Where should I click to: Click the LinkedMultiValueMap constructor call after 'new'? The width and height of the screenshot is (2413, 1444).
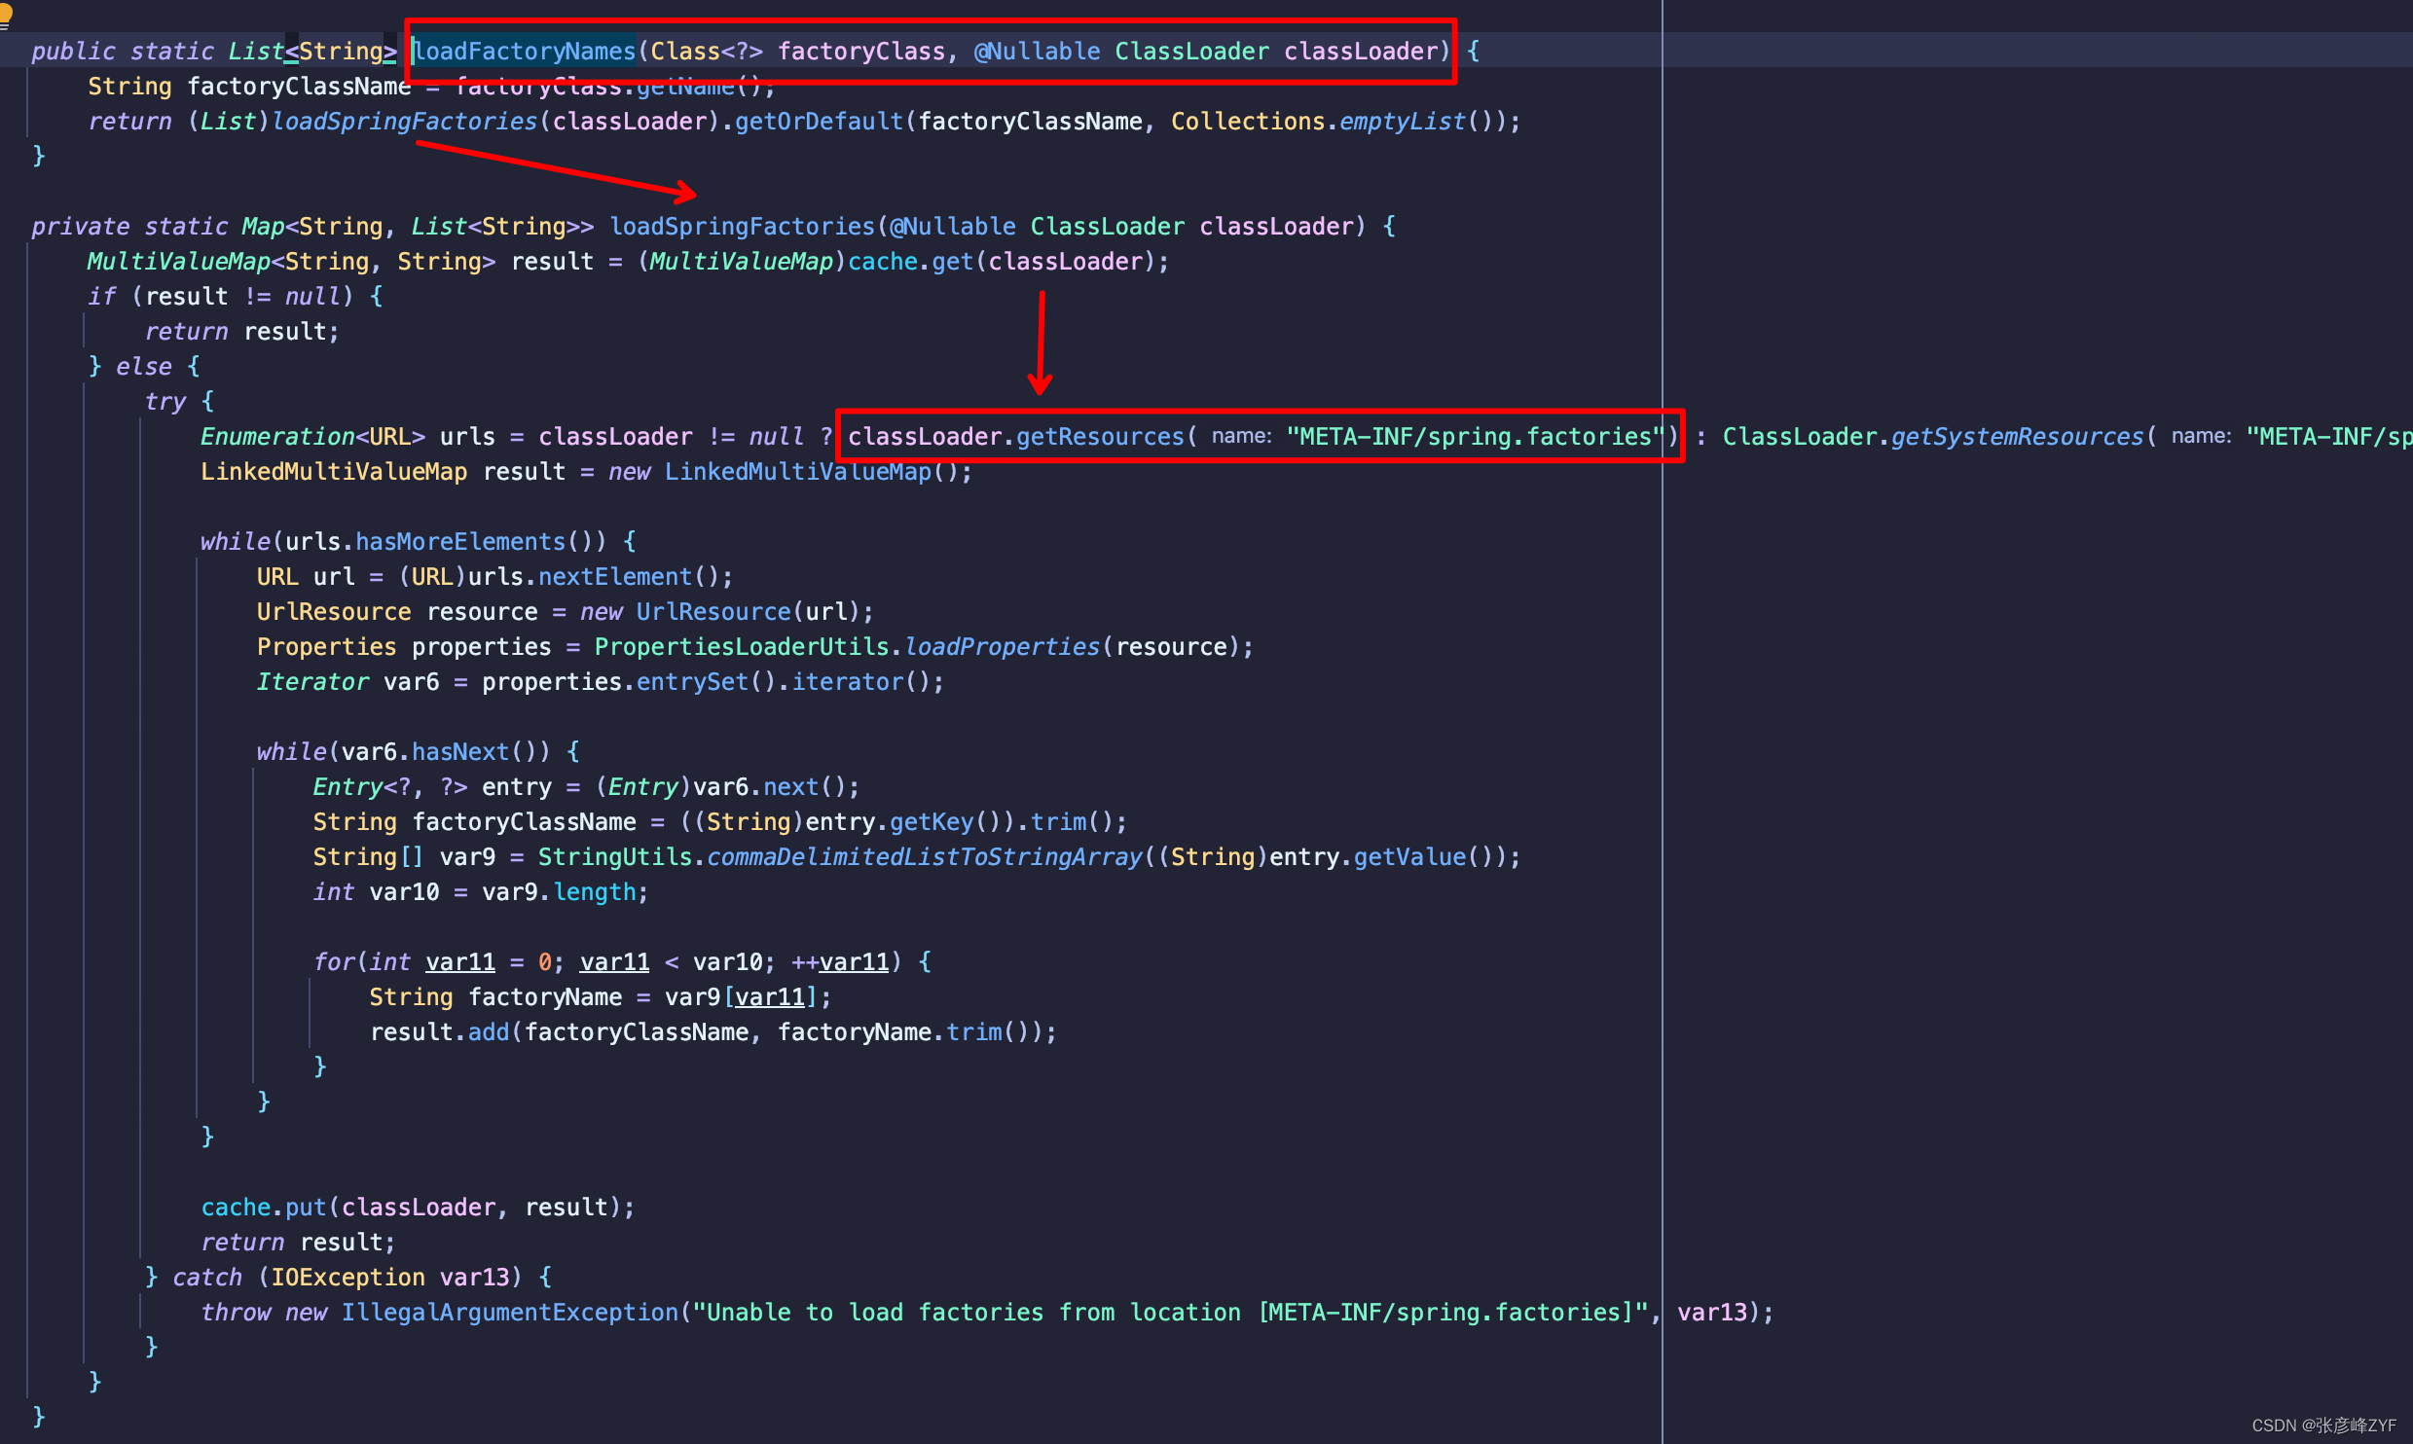pos(797,471)
